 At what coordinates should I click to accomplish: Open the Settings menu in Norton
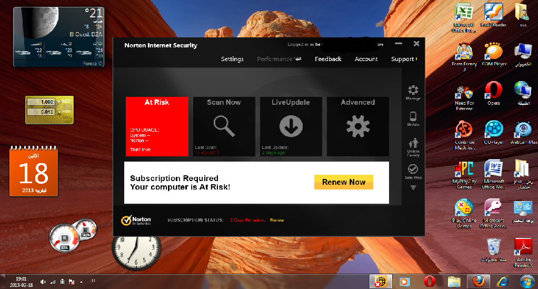tap(232, 59)
